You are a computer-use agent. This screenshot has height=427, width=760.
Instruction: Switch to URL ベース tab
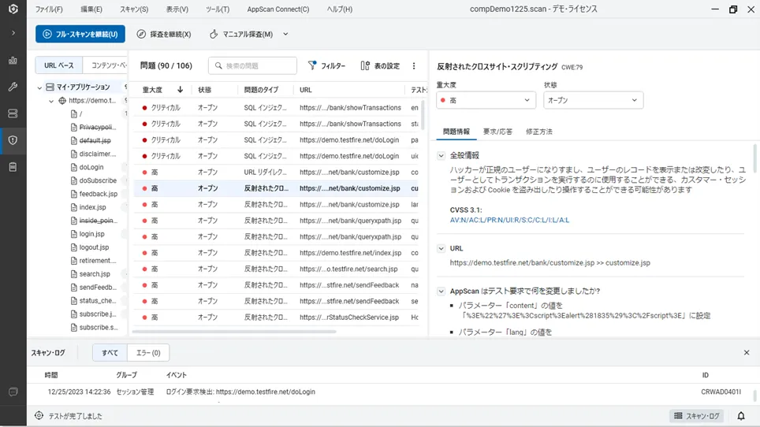tap(58, 65)
